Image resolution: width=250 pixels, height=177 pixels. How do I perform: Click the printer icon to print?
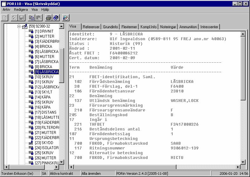coord(49,18)
